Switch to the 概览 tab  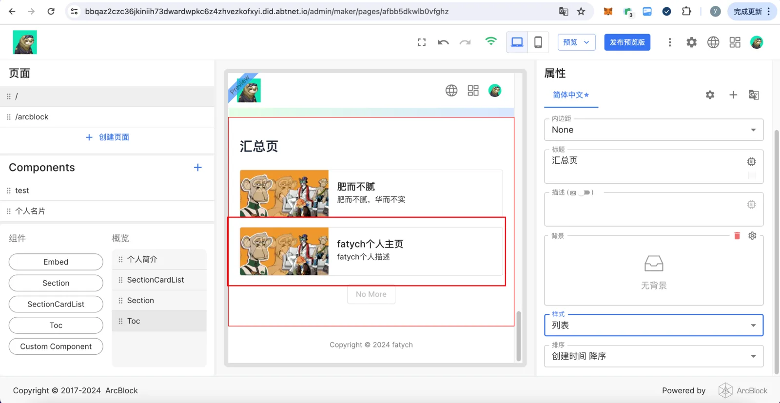[121, 238]
